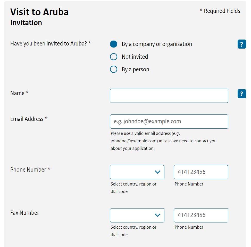
Task: Click the By a company or organisation label
Action: [x=157, y=44]
